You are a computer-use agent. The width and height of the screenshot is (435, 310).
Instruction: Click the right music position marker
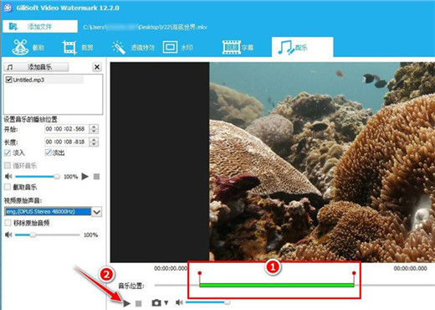(x=354, y=273)
